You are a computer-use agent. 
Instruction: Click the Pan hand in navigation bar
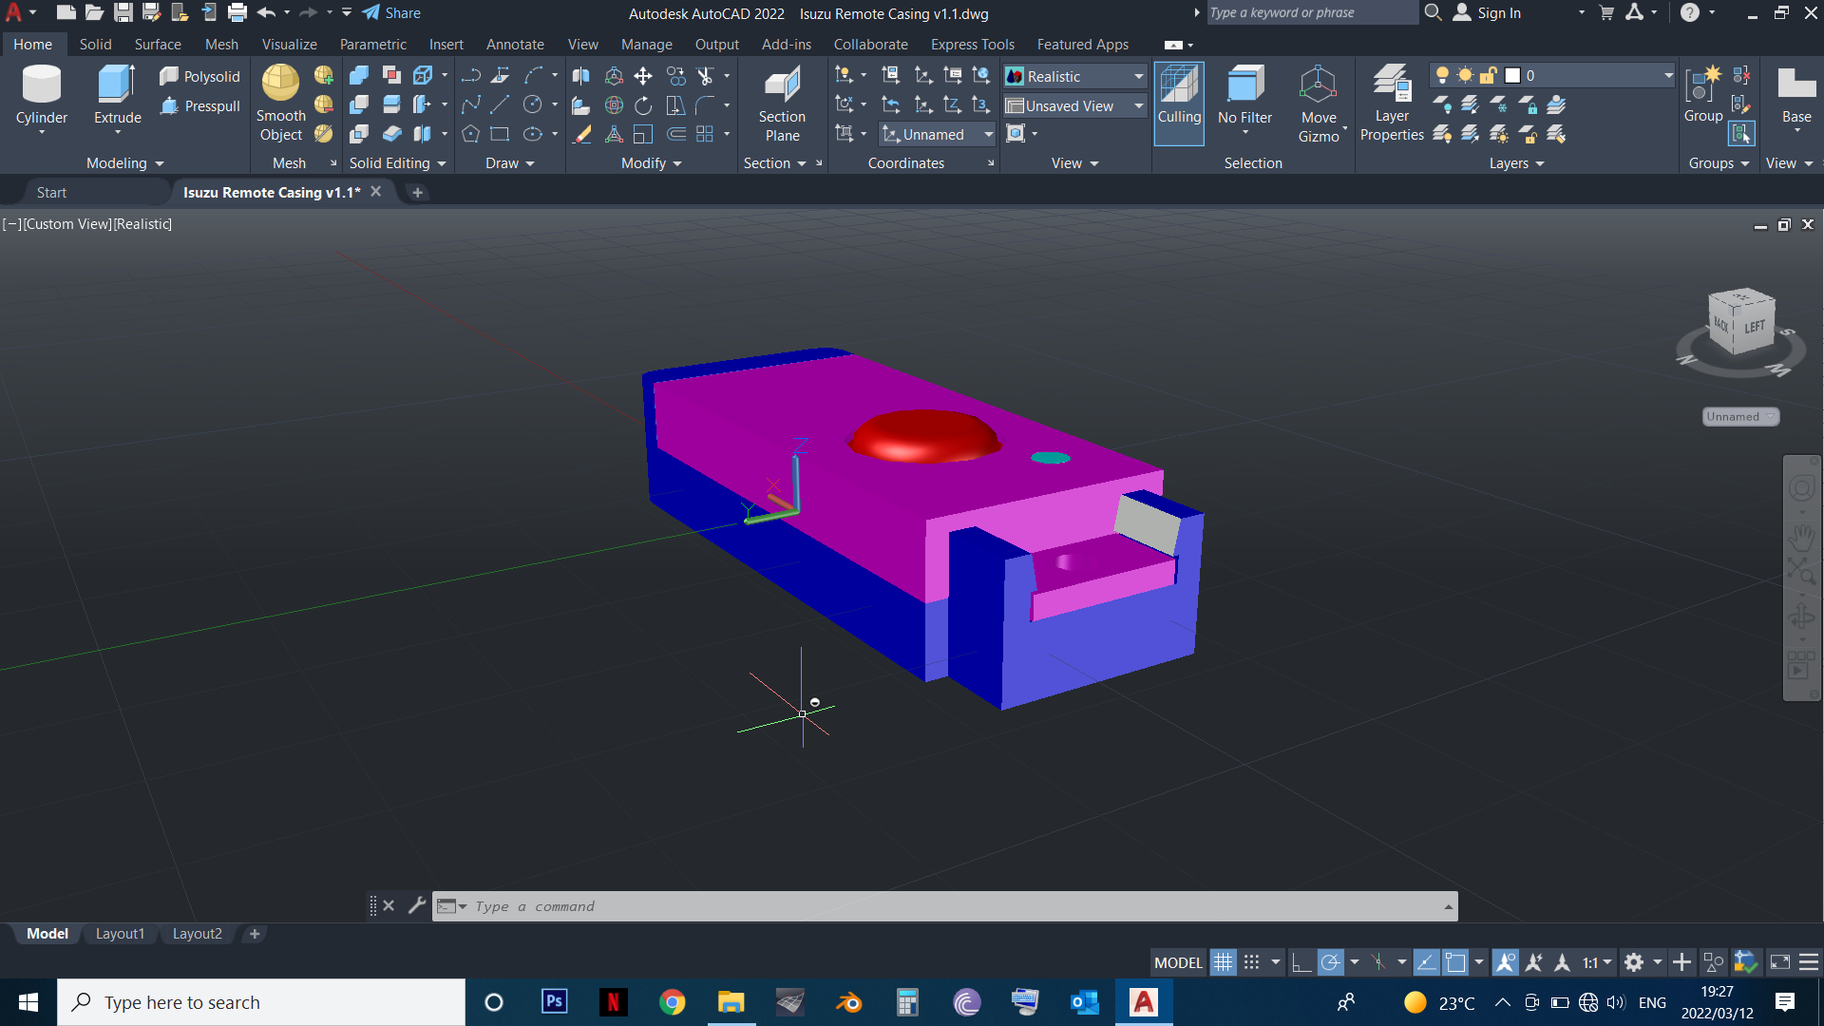(1801, 539)
